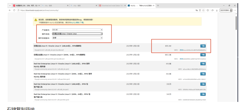Select the MySQL community downloads tab

[141, 5]
